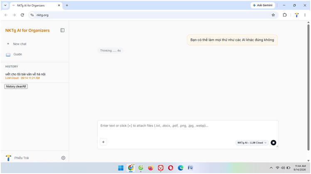Launch Opera from the taskbar
311x174 pixels.
[170, 168]
